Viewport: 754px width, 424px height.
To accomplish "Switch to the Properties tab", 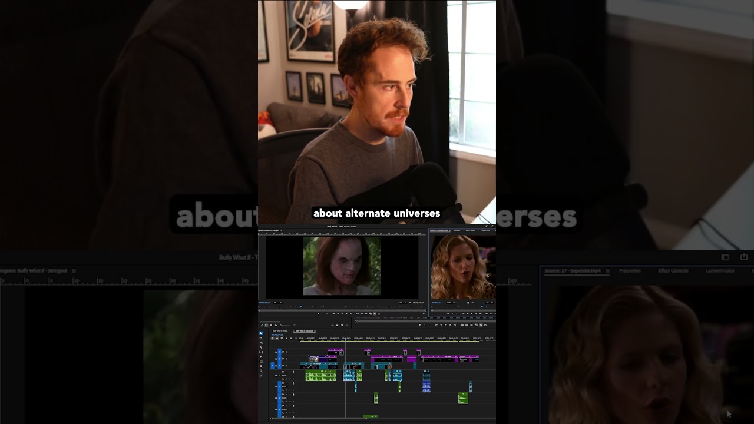I will 457,230.
